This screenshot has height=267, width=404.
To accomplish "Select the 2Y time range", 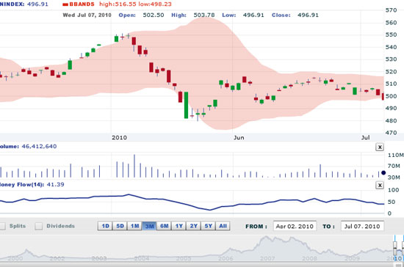I will point(193,226).
